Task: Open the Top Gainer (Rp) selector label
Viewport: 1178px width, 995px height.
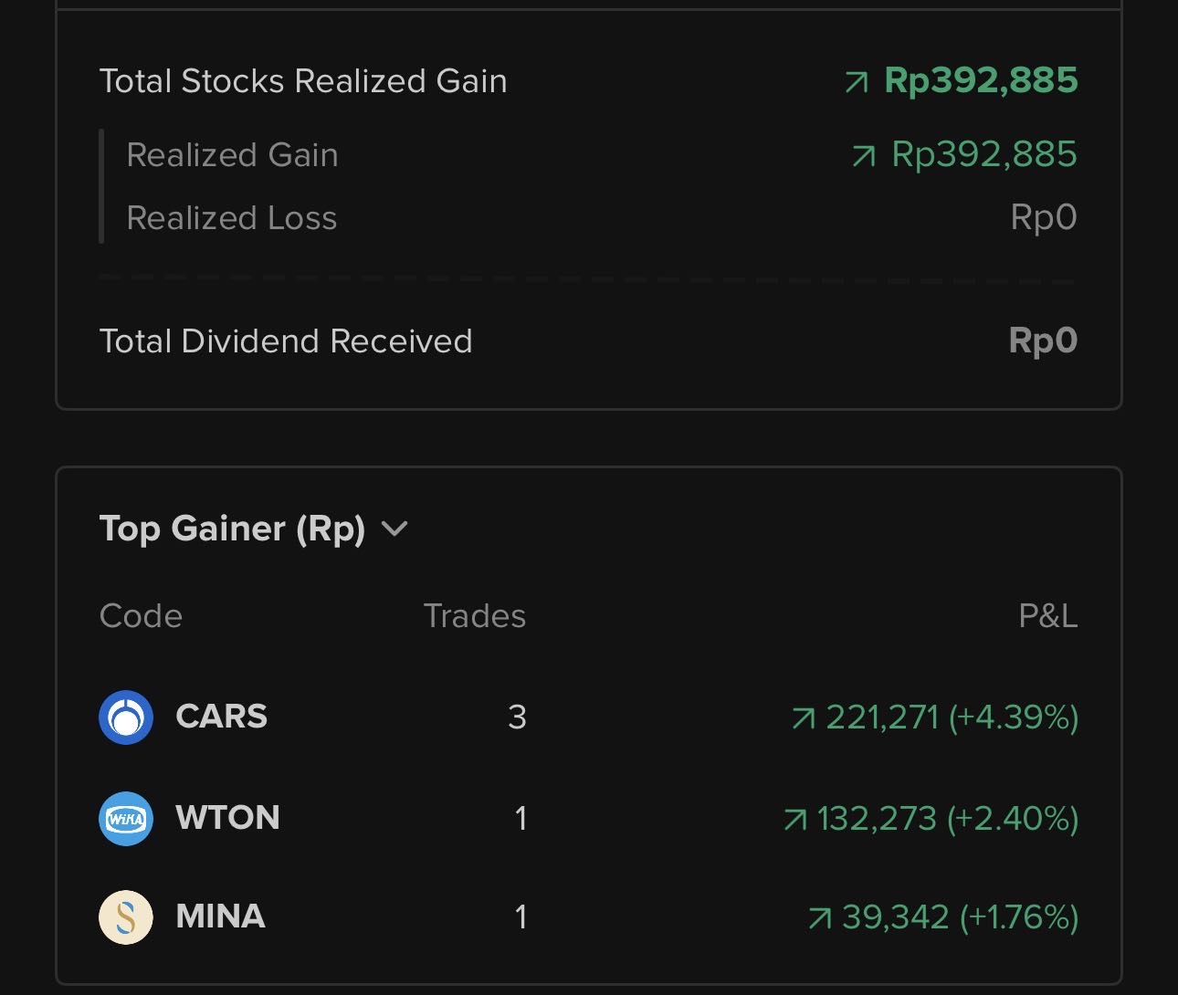Action: [x=232, y=529]
